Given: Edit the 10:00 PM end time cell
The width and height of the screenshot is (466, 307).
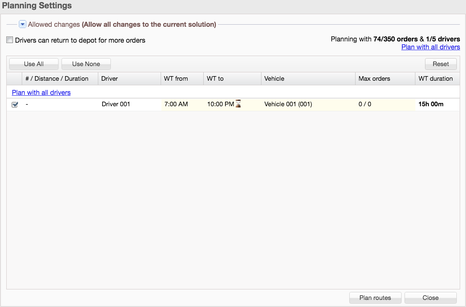Looking at the screenshot, I should tap(220, 104).
